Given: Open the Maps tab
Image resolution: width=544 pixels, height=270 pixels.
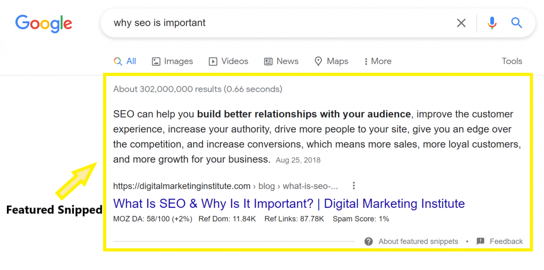Looking at the screenshot, I should (x=331, y=62).
